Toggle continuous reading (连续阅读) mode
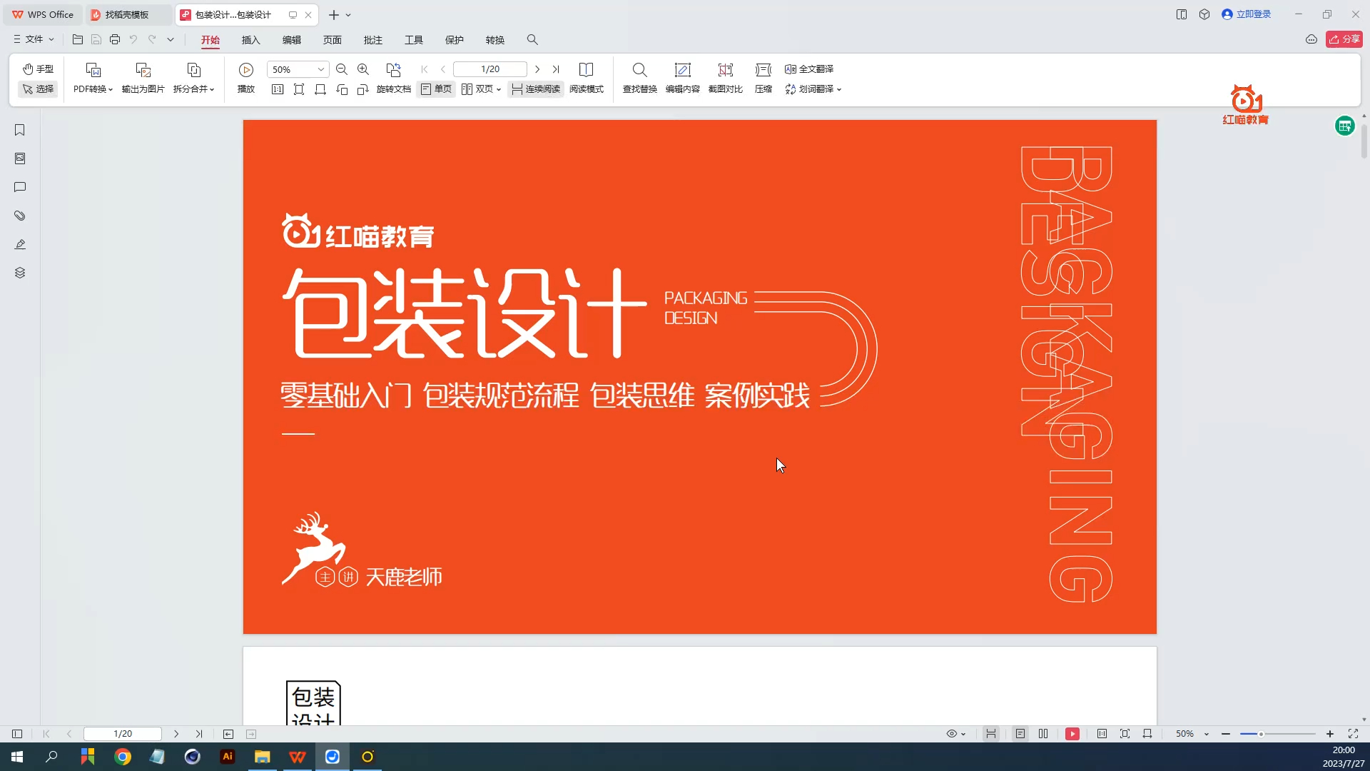Image resolution: width=1370 pixels, height=771 pixels. pos(536,89)
